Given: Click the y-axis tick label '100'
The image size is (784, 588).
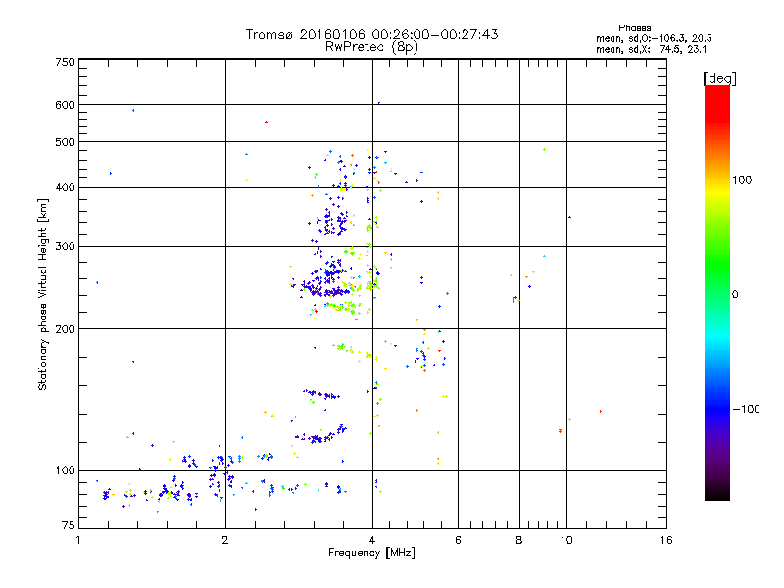Looking at the screenshot, I should pos(65,471).
